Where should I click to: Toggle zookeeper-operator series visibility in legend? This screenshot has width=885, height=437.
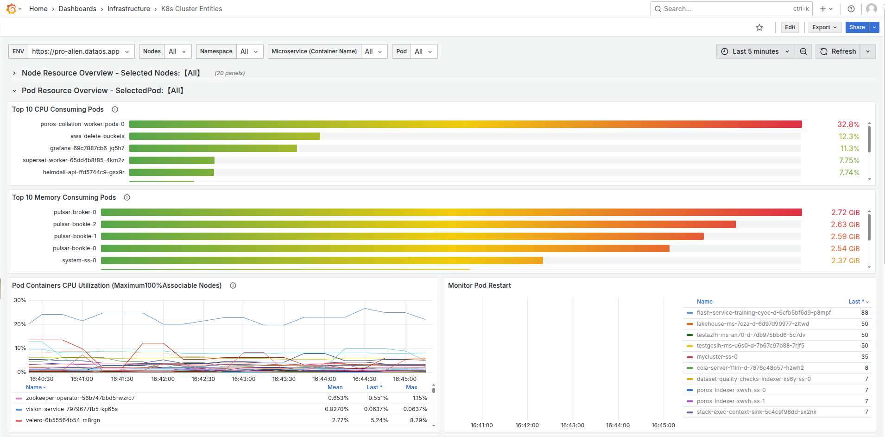click(x=80, y=398)
